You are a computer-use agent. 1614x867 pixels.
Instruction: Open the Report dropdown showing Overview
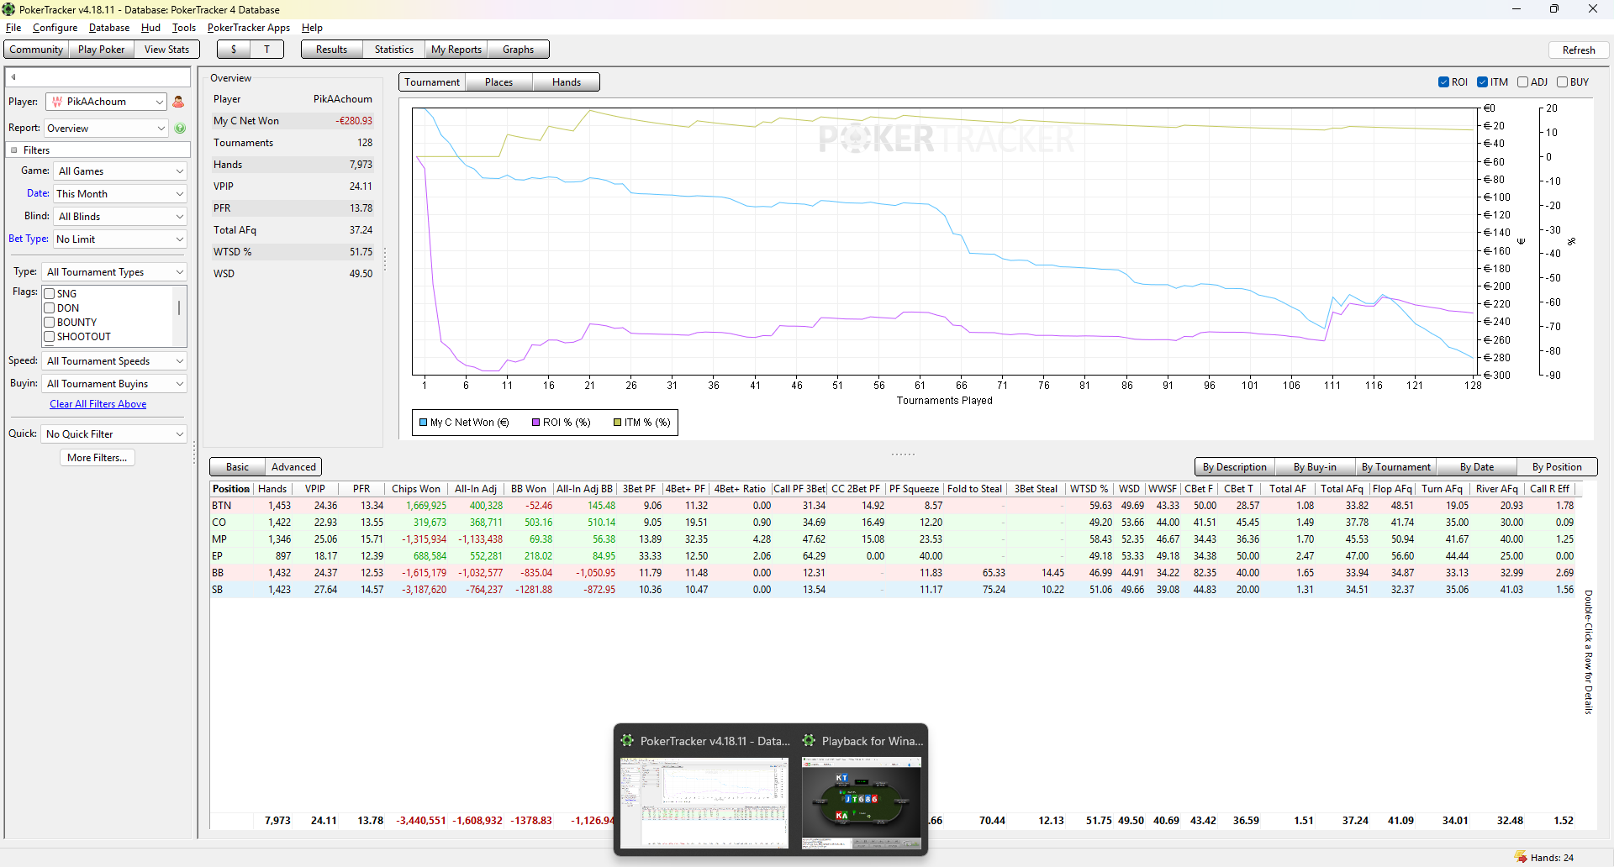106,129
